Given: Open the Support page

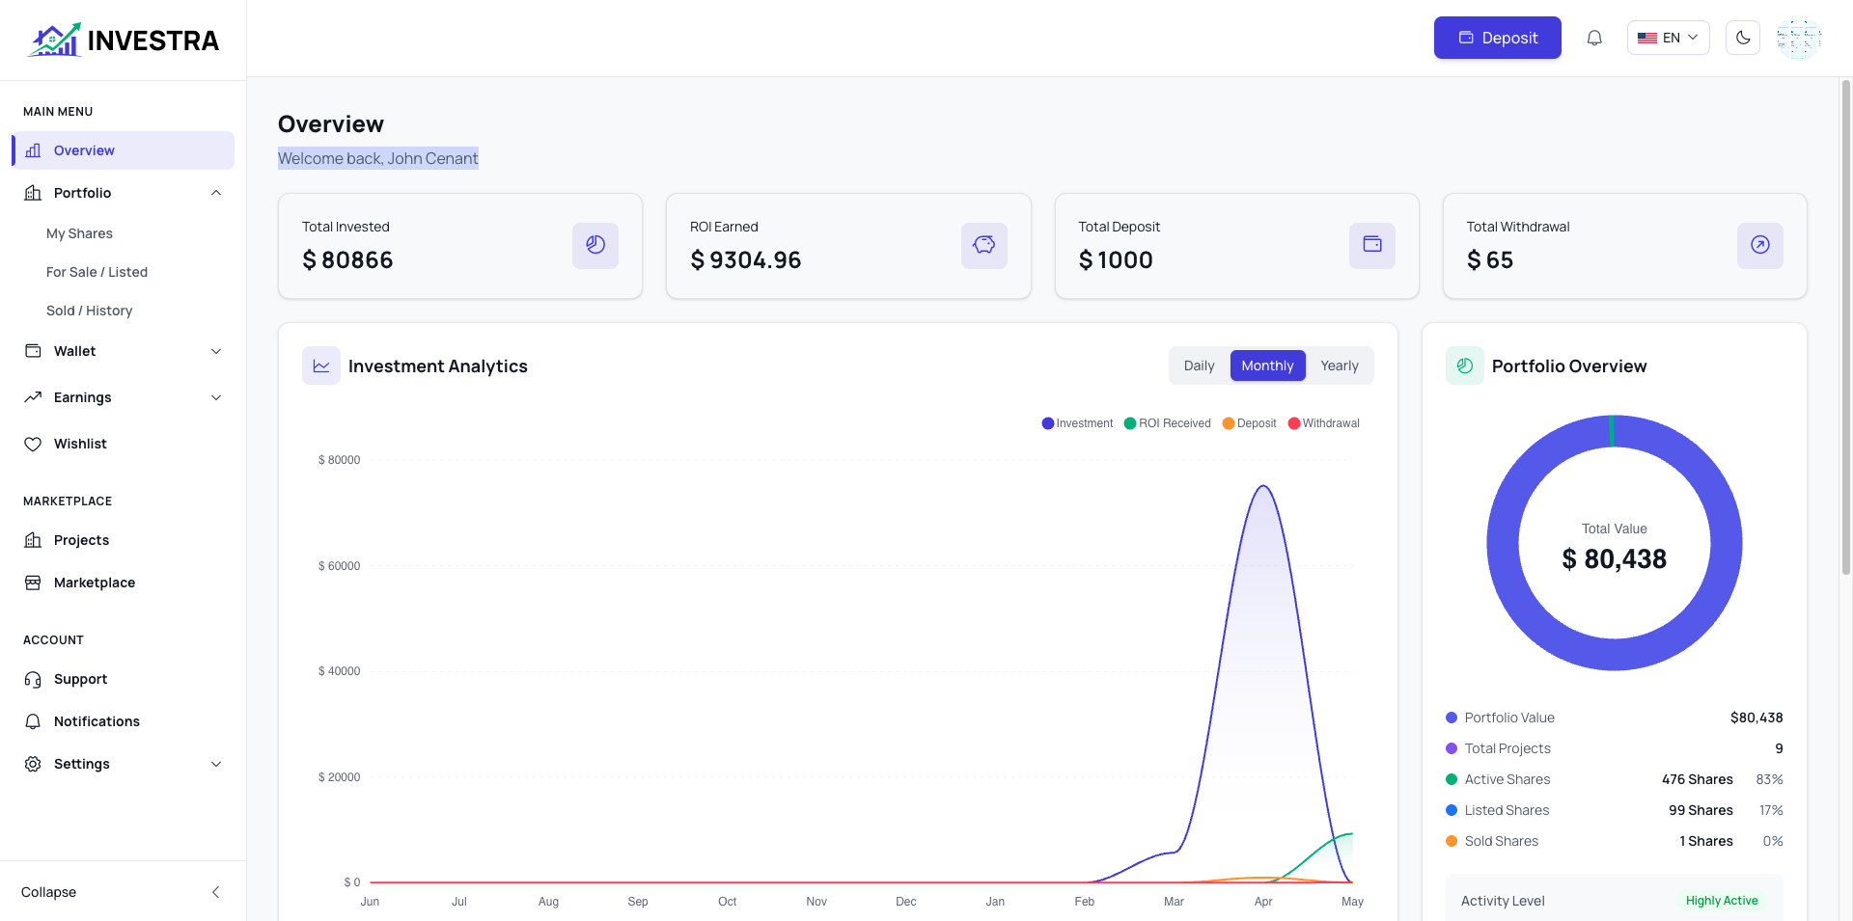Looking at the screenshot, I should 123,679.
